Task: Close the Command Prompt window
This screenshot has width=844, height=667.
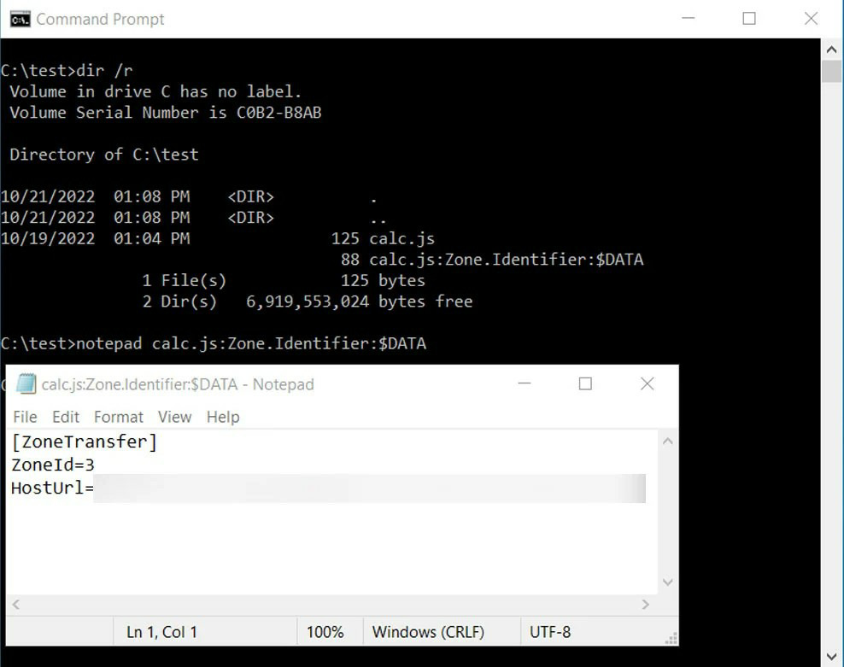Action: [x=811, y=19]
